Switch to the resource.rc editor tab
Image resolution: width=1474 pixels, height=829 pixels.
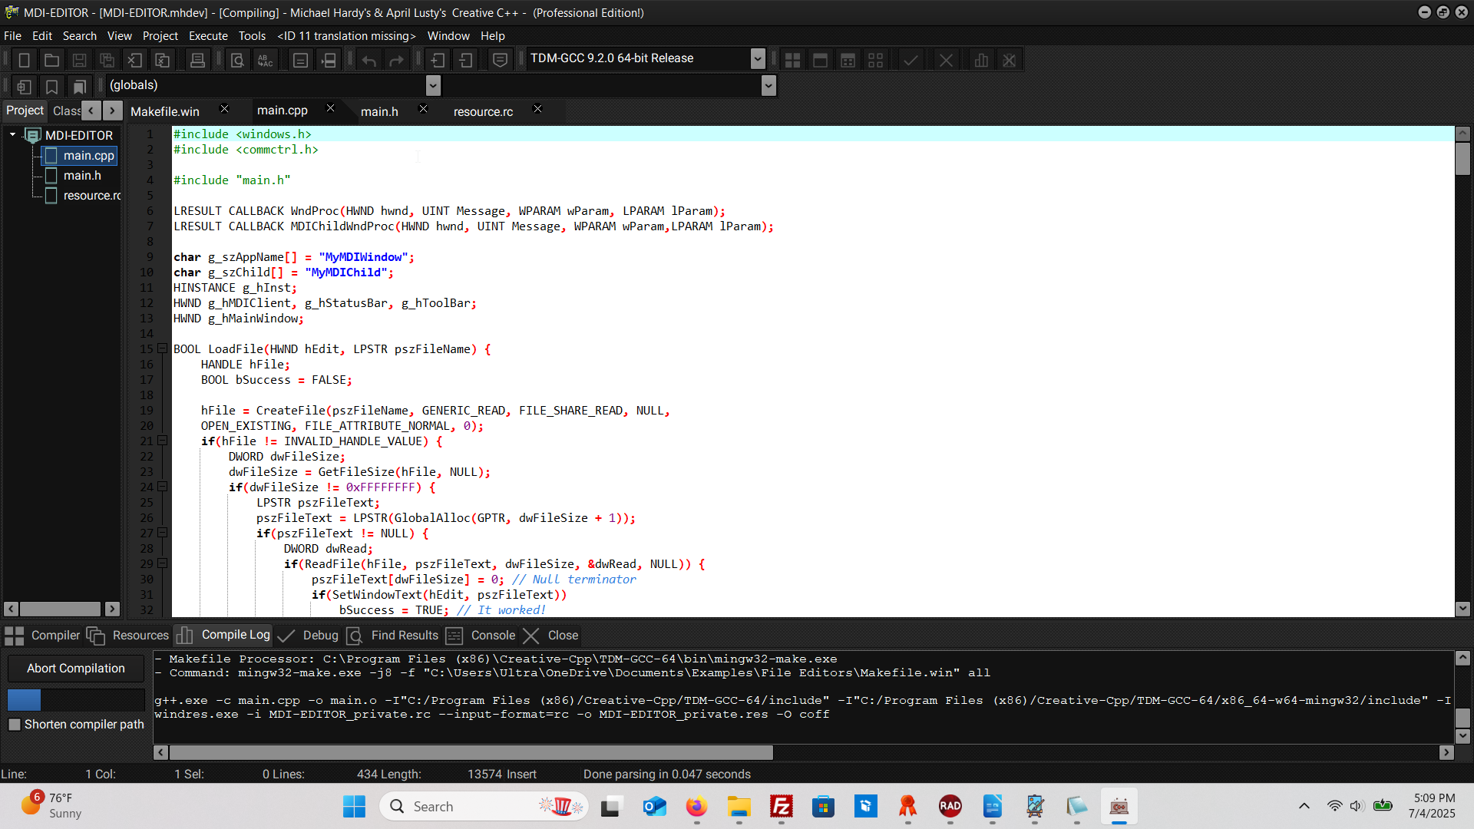pos(483,111)
